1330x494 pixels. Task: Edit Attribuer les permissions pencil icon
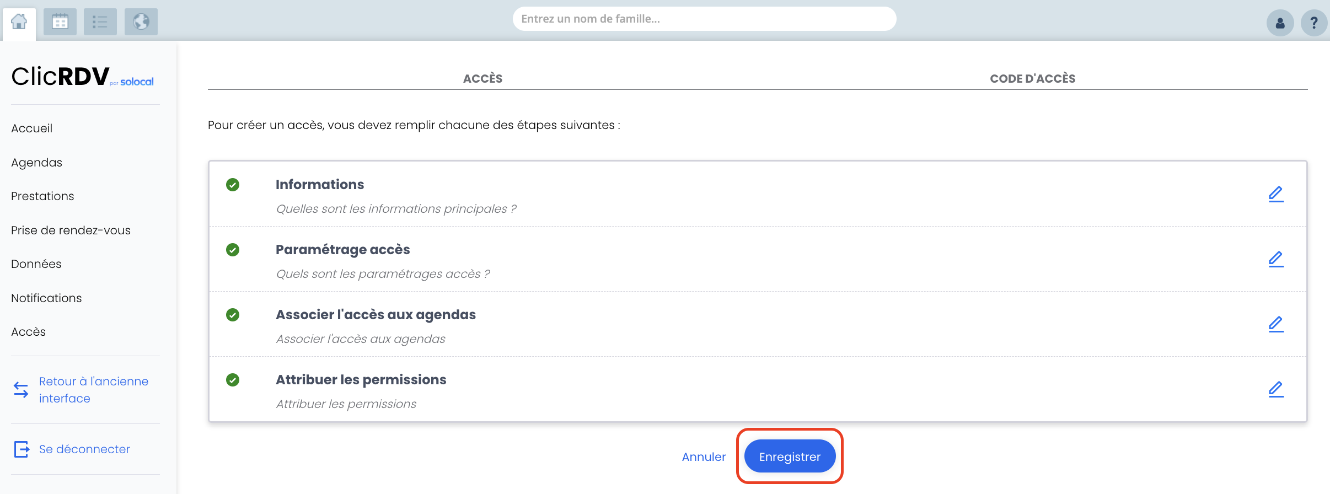(1276, 389)
